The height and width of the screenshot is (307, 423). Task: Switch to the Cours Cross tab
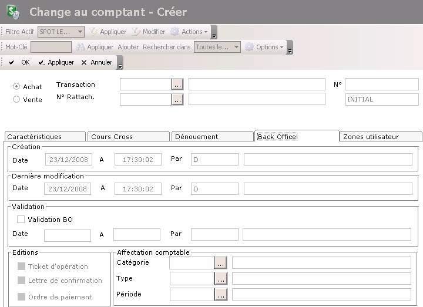112,137
